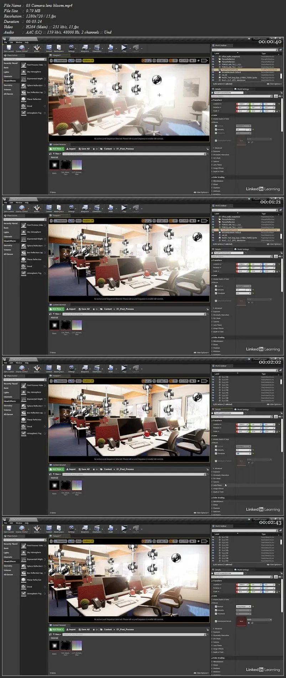Screen dimensions: 286x678
Task: Click Import button in 00:00:40 frame
Action: (x=71, y=149)
